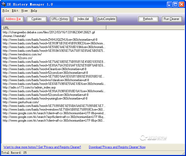Select the adm.cr173.com admin_index.asp row
Screen dimensions: 186x156
coord(29,87)
